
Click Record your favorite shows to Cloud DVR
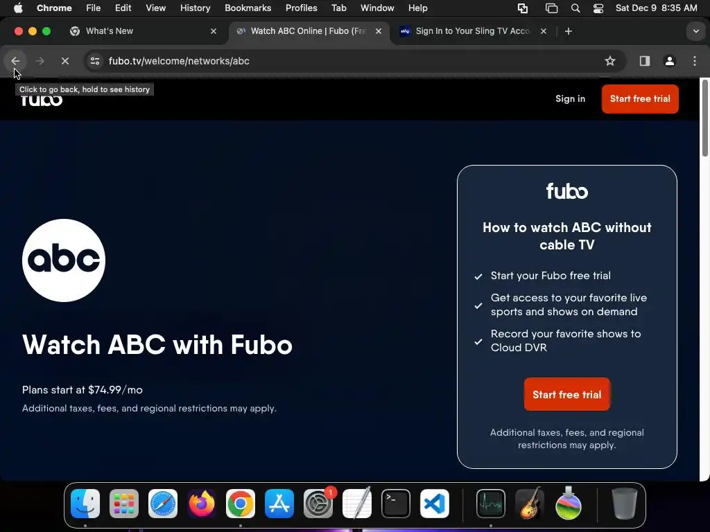566,341
